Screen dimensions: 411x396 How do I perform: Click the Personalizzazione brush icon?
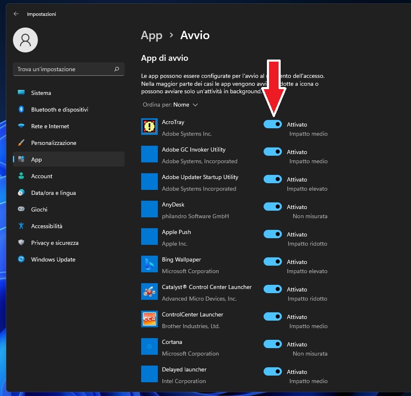click(21, 142)
